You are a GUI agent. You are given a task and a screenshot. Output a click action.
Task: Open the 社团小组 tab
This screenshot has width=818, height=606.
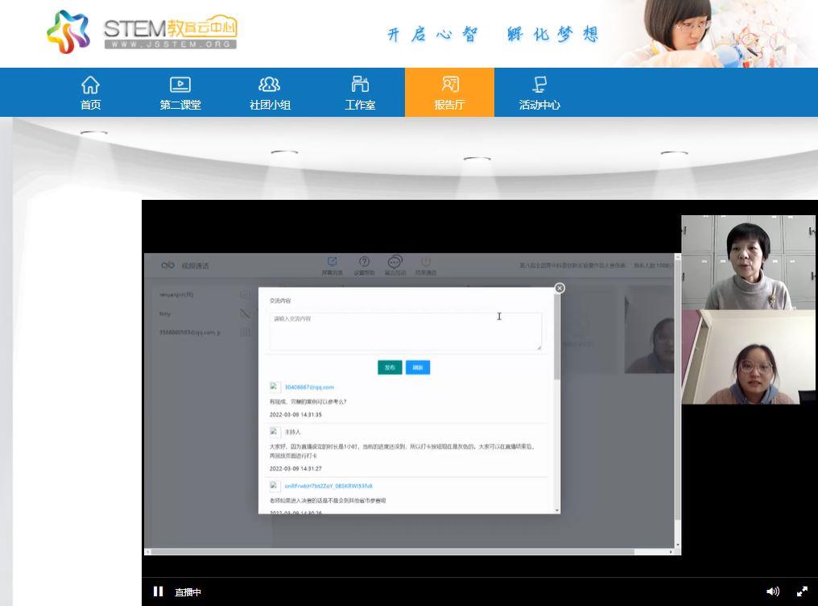click(270, 93)
